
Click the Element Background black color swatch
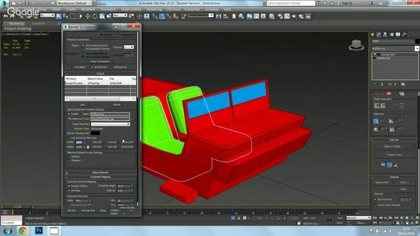[95, 133]
